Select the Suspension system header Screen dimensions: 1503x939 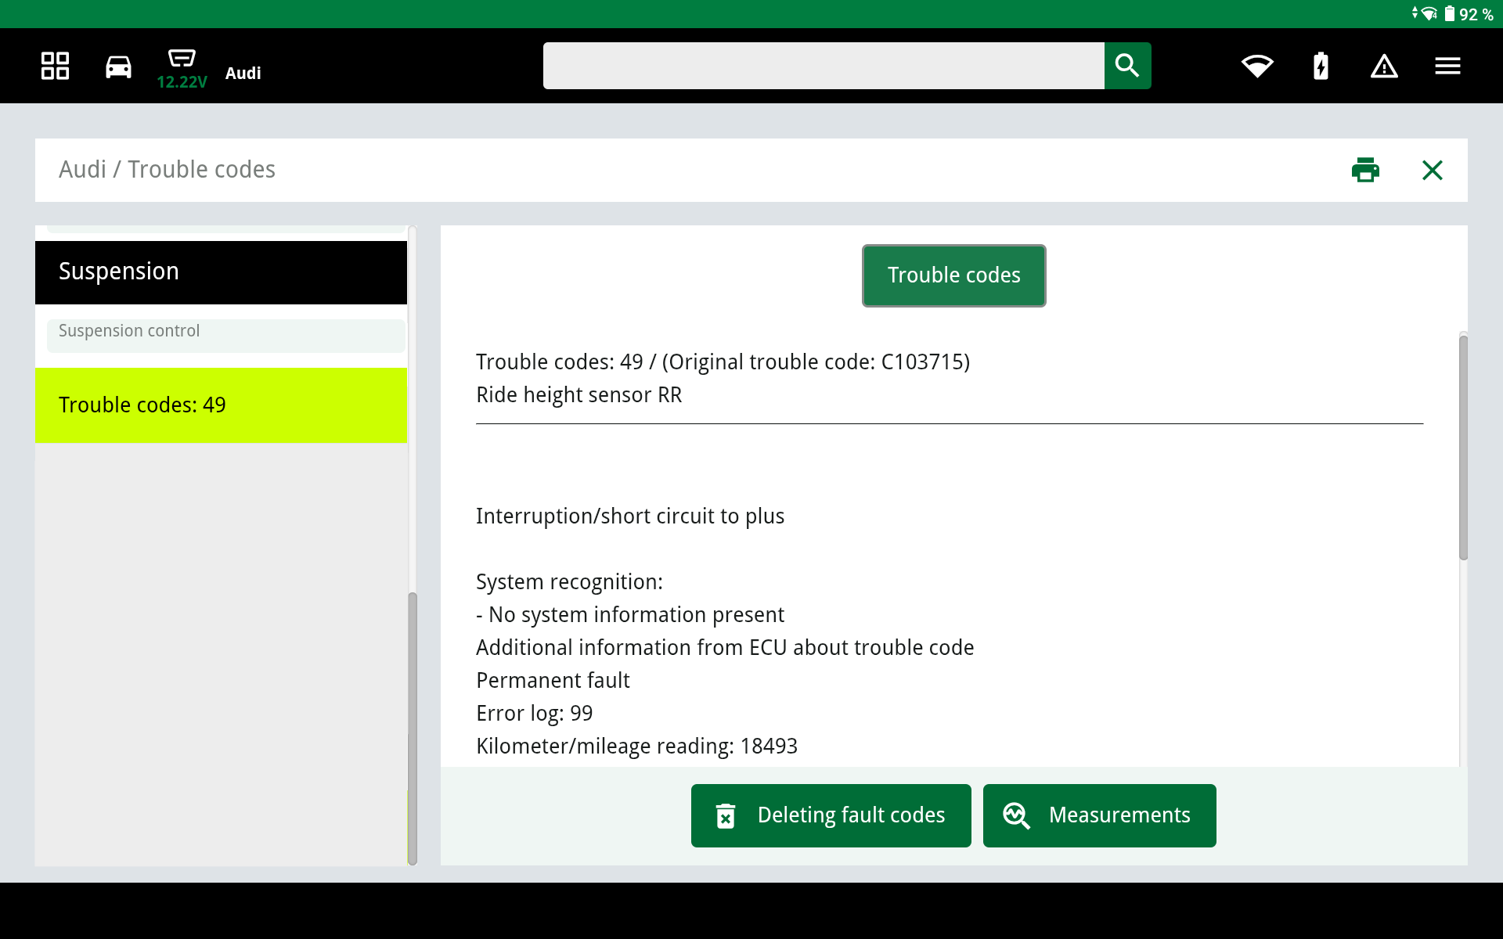(221, 272)
